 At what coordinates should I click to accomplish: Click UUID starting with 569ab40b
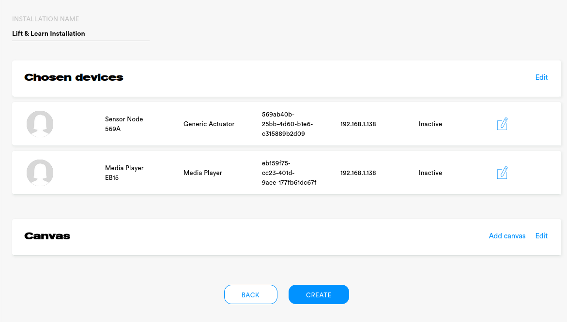(287, 124)
